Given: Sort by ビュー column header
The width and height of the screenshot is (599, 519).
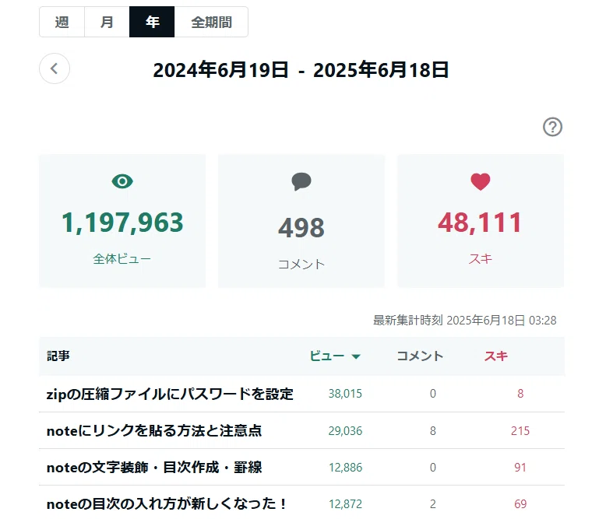Looking at the screenshot, I should coord(327,356).
